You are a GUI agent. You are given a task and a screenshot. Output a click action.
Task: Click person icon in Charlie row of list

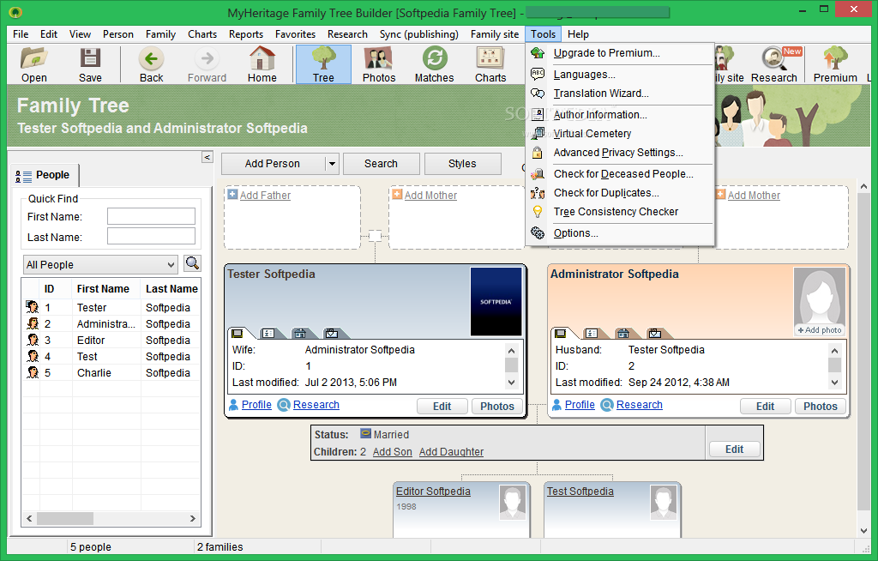(32, 372)
